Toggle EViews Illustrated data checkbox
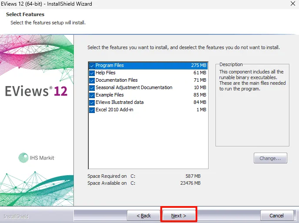The height and width of the screenshot is (223, 299). click(x=92, y=103)
